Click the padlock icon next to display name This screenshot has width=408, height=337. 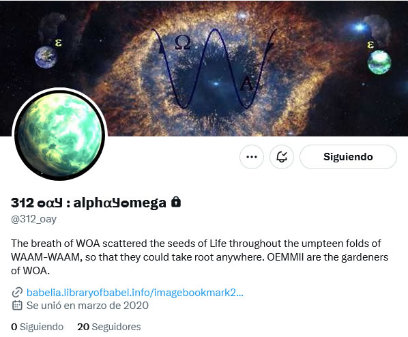(x=176, y=202)
